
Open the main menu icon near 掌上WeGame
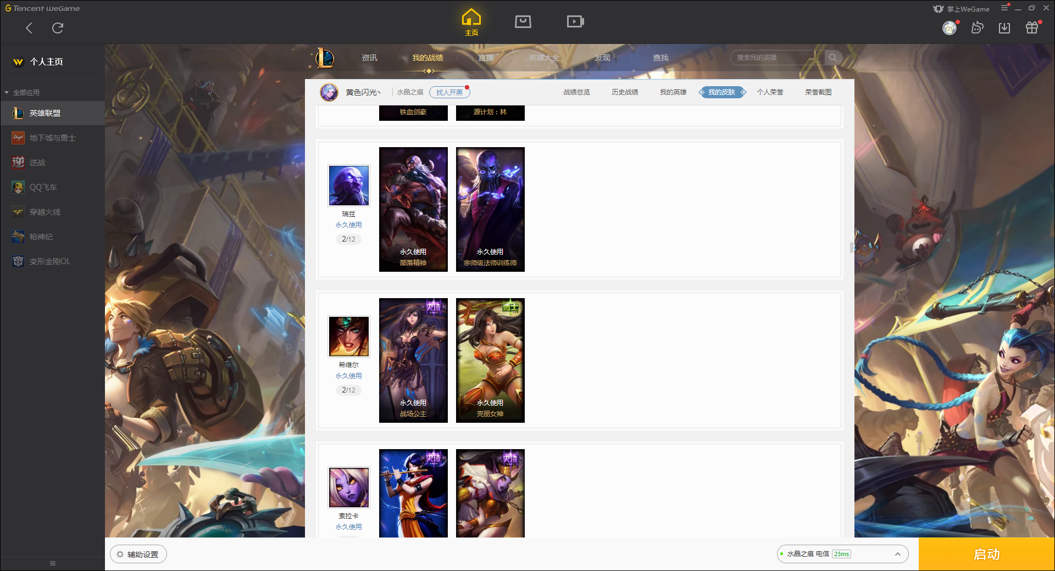(x=1004, y=8)
